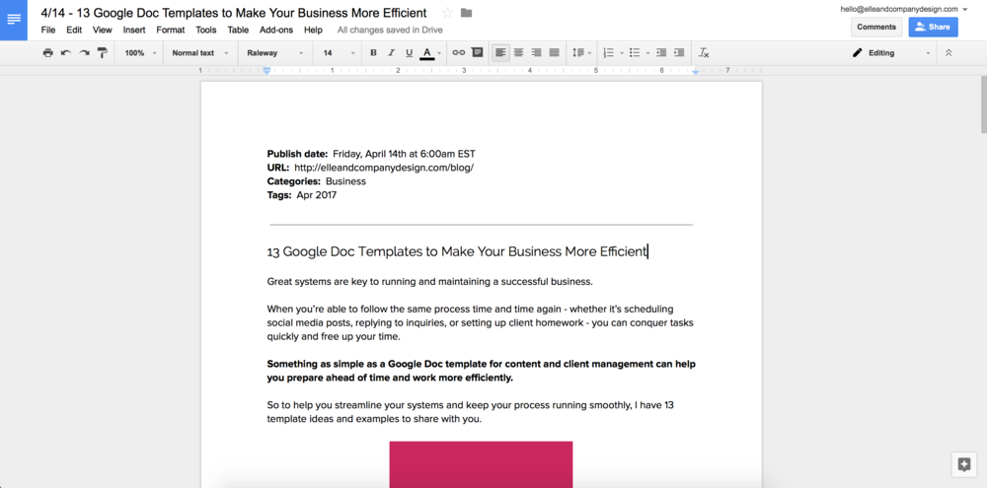Open the File menu
Viewport: 987px width, 488px height.
47,30
